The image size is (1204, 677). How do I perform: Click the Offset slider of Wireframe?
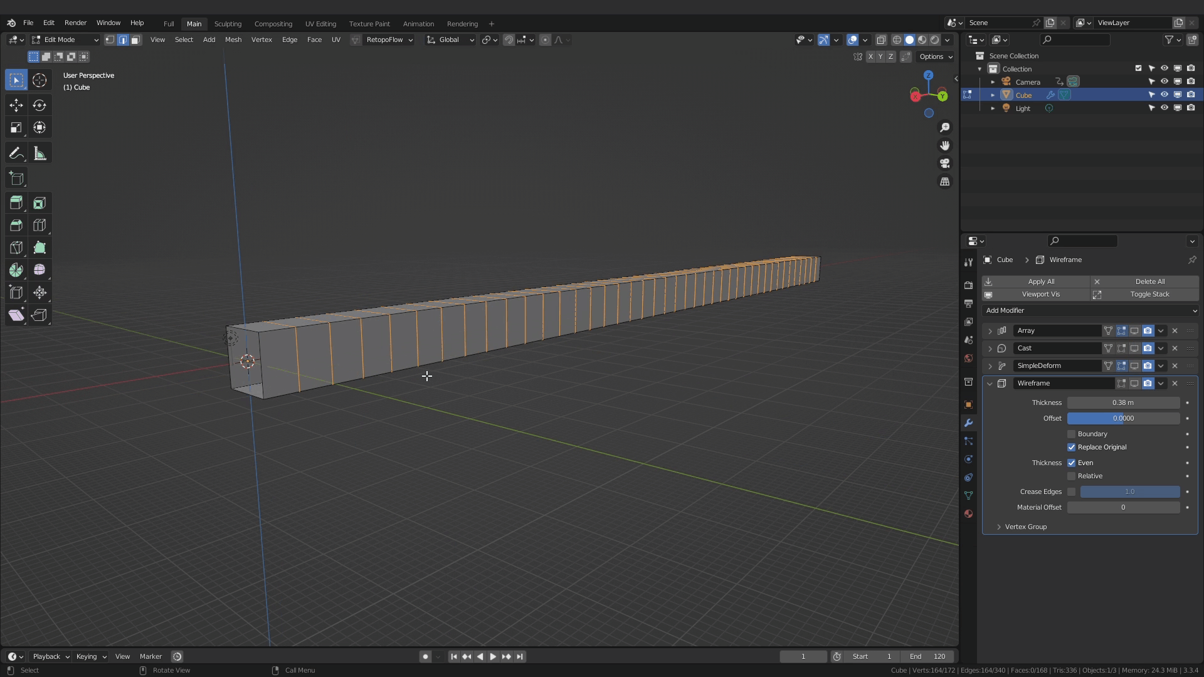point(1122,418)
